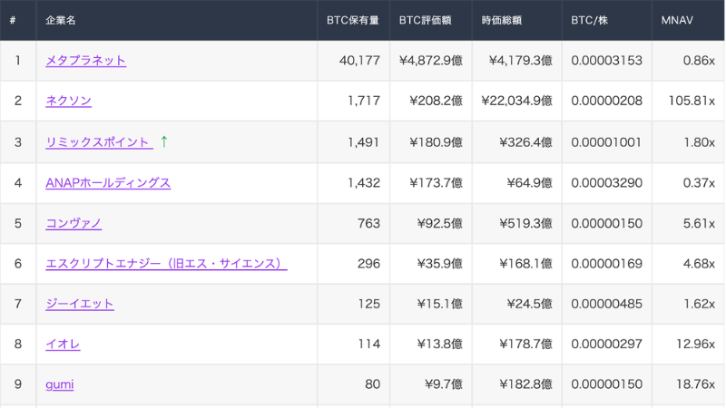This screenshot has width=726, height=408.
Task: Select the 5.61x MNAV cell
Action: tap(688, 223)
